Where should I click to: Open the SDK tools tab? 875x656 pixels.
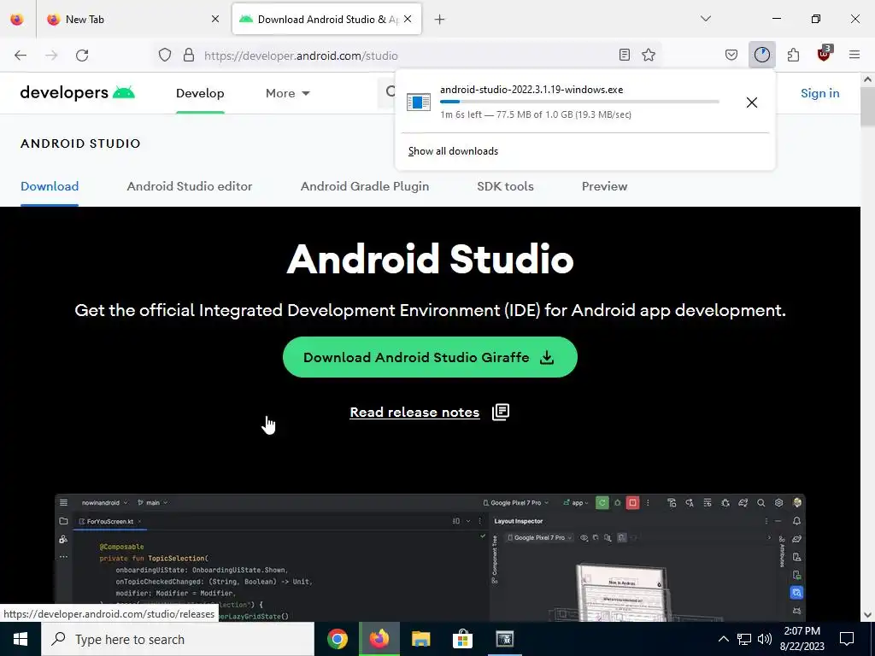(505, 186)
